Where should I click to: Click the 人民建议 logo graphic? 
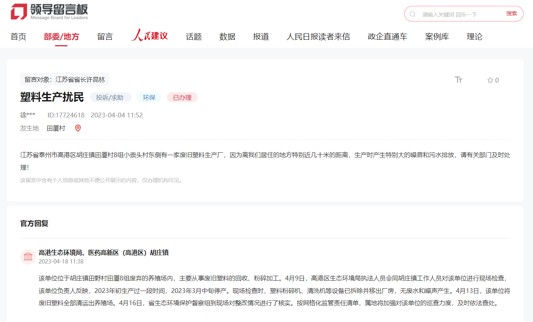[x=149, y=36]
